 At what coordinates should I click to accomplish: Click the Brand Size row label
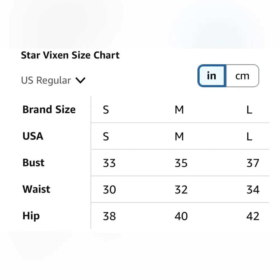click(x=49, y=110)
